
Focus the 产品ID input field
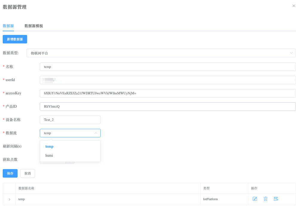pos(167,107)
